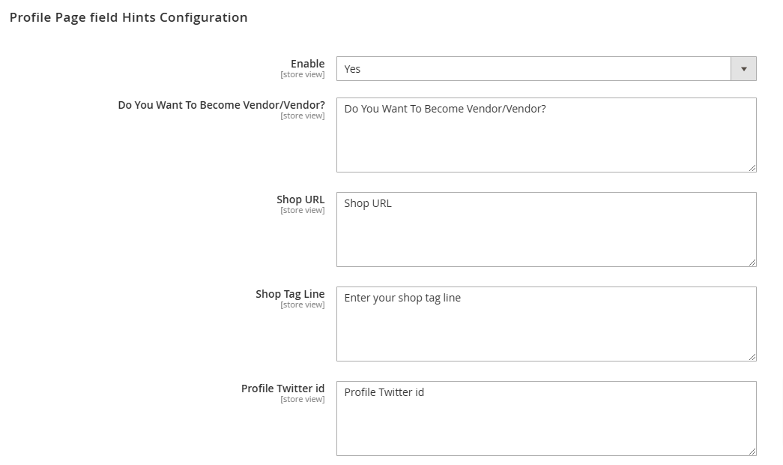Click the Shop Tag Line label

pos(290,293)
